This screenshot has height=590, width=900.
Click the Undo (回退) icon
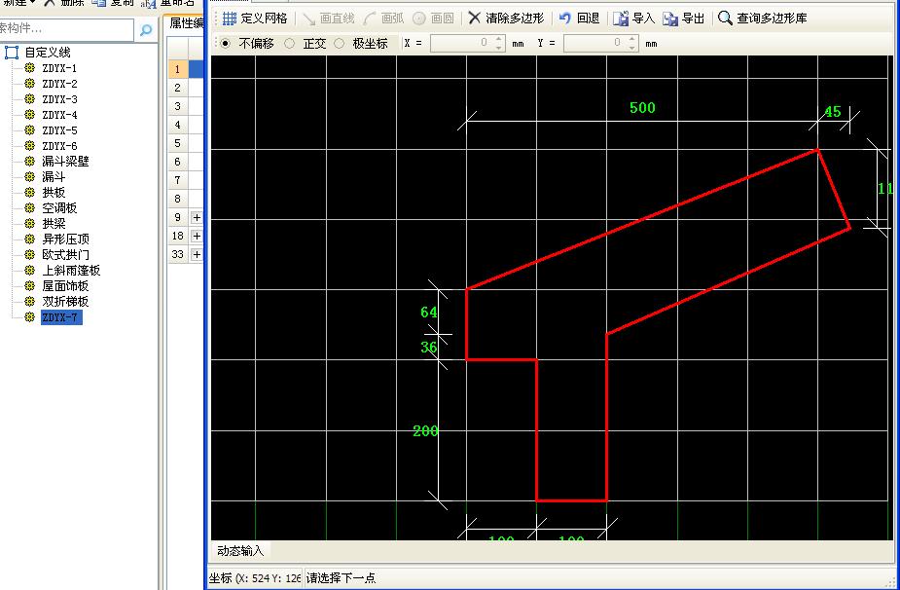[x=565, y=18]
